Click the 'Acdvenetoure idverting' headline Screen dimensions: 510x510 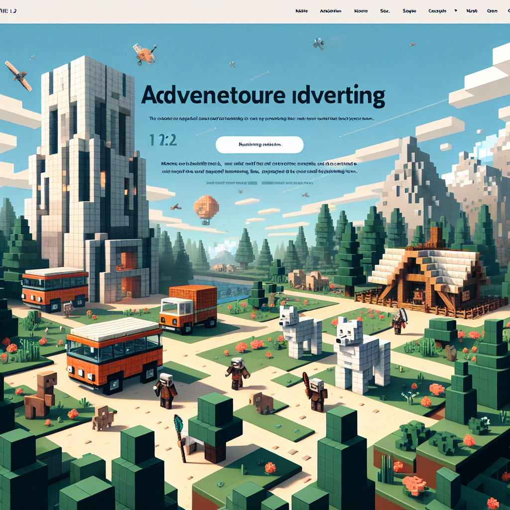(x=263, y=96)
